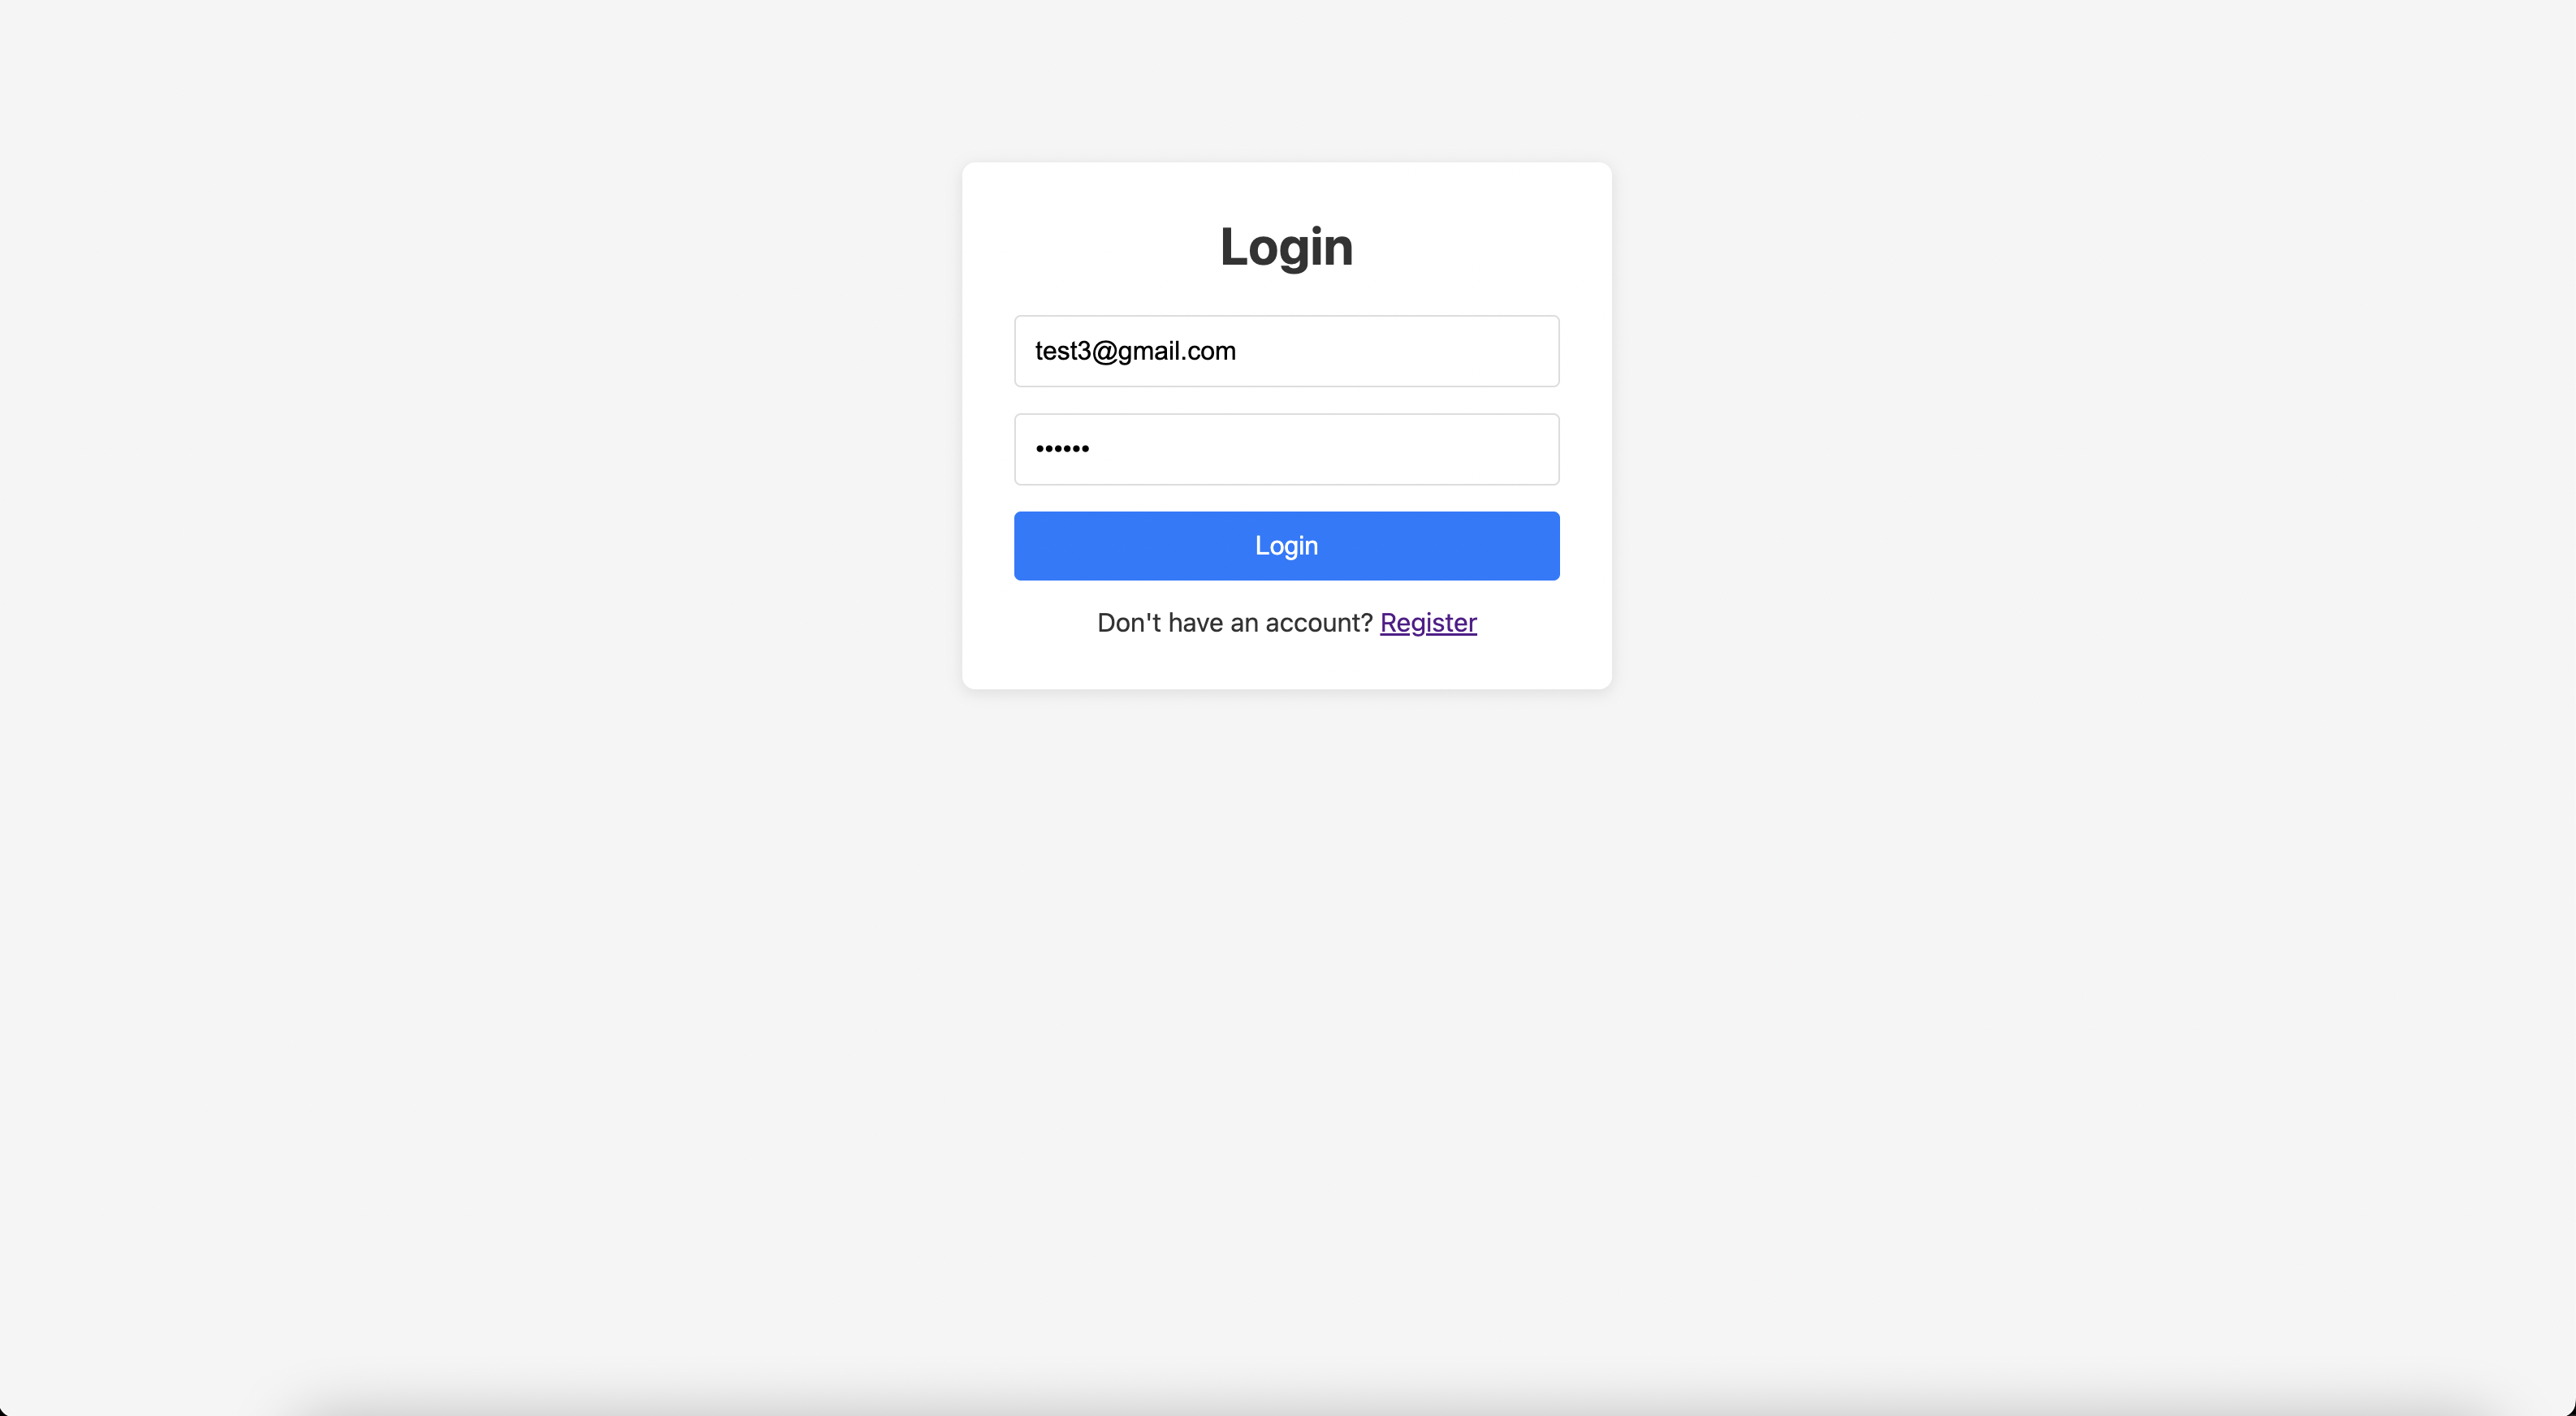Focus the password input field

tap(1286, 449)
